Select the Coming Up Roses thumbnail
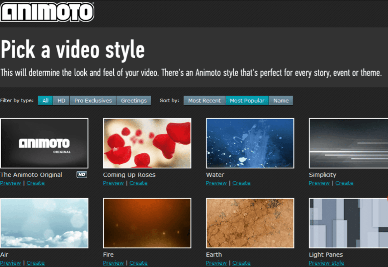This screenshot has height=267, width=388. click(x=147, y=143)
